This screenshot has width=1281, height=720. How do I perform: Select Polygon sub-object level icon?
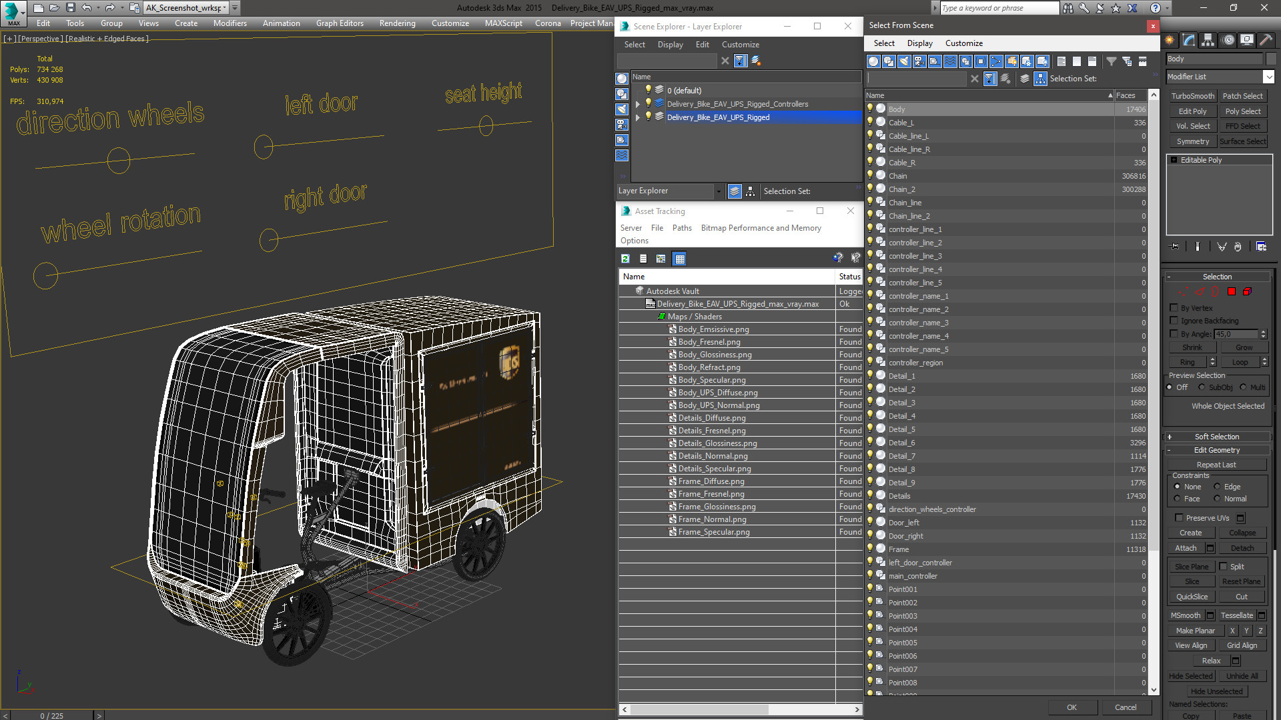1232,291
